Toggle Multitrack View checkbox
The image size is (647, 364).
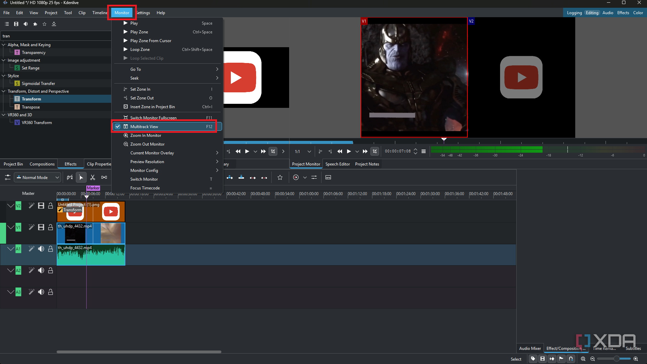point(118,126)
